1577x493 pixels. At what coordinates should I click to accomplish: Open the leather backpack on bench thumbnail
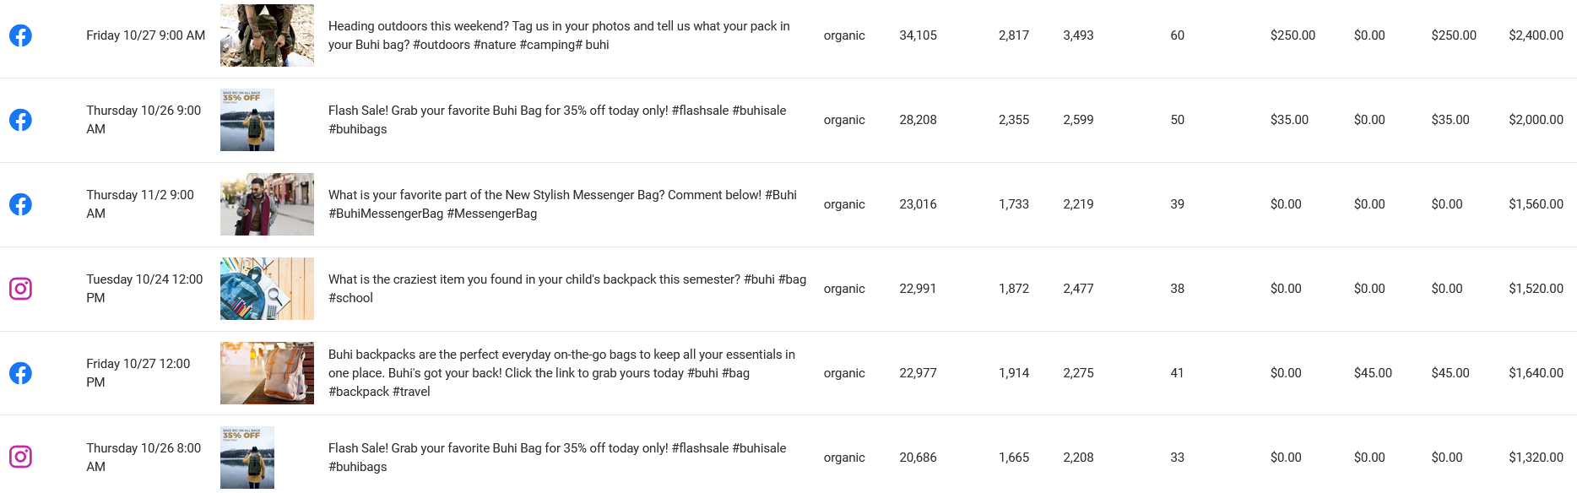click(x=267, y=373)
